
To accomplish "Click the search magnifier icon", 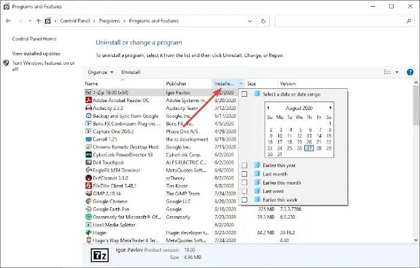I will pos(409,21).
